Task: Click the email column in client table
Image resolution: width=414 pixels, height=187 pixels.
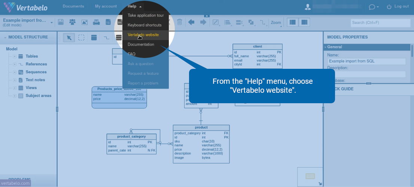Action: click(x=258, y=60)
